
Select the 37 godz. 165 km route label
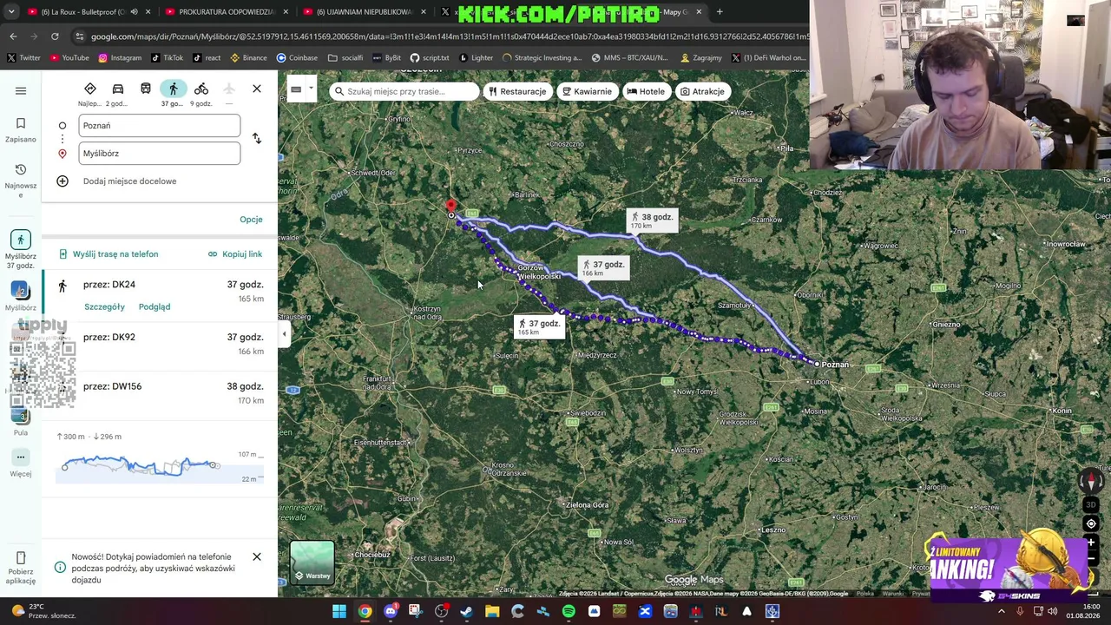(x=538, y=327)
